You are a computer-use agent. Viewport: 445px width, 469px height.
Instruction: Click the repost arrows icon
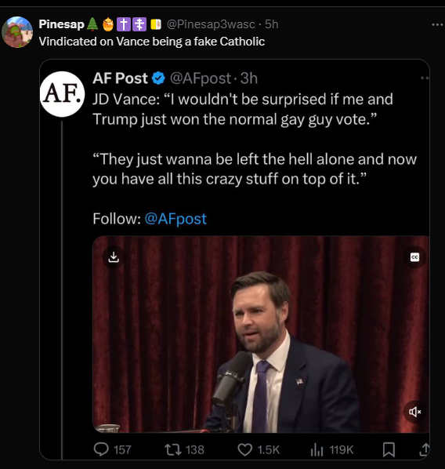point(173,449)
